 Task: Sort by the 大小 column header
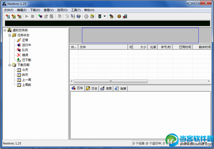[140, 47]
